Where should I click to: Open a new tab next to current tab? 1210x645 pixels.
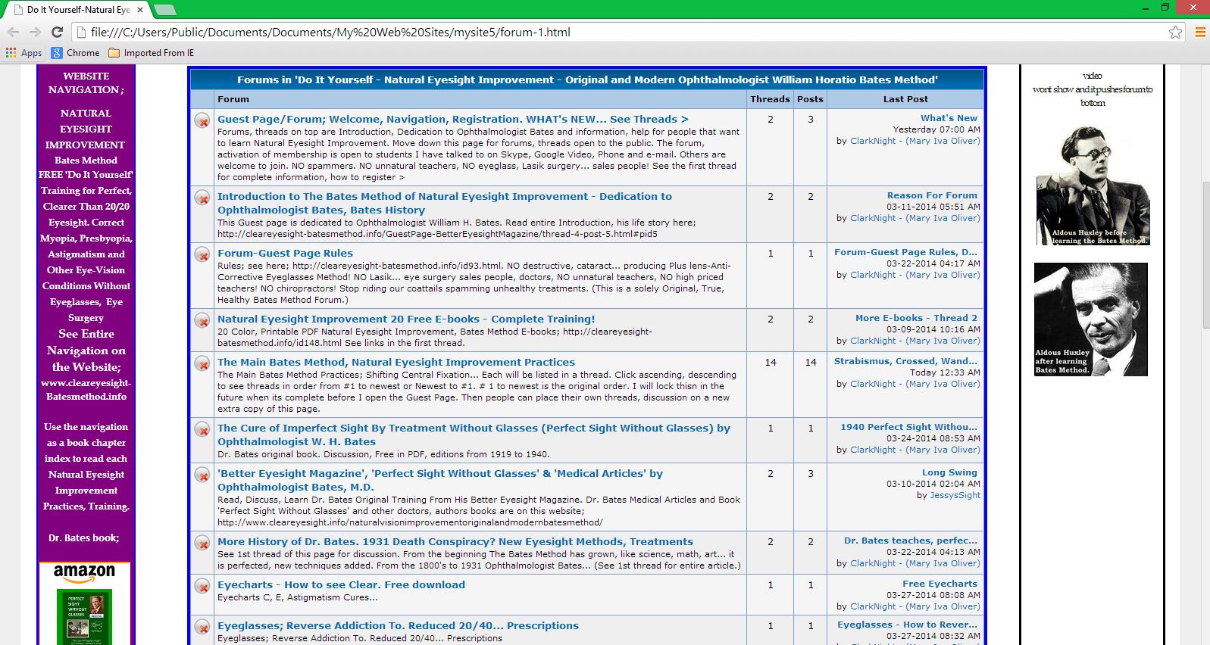164,10
